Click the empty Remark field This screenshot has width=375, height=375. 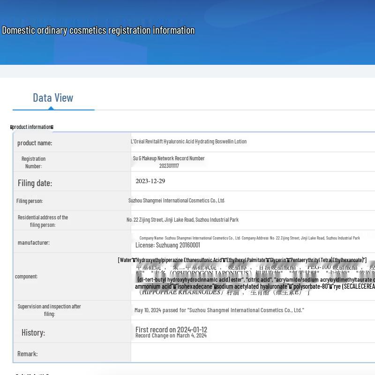[252, 354]
